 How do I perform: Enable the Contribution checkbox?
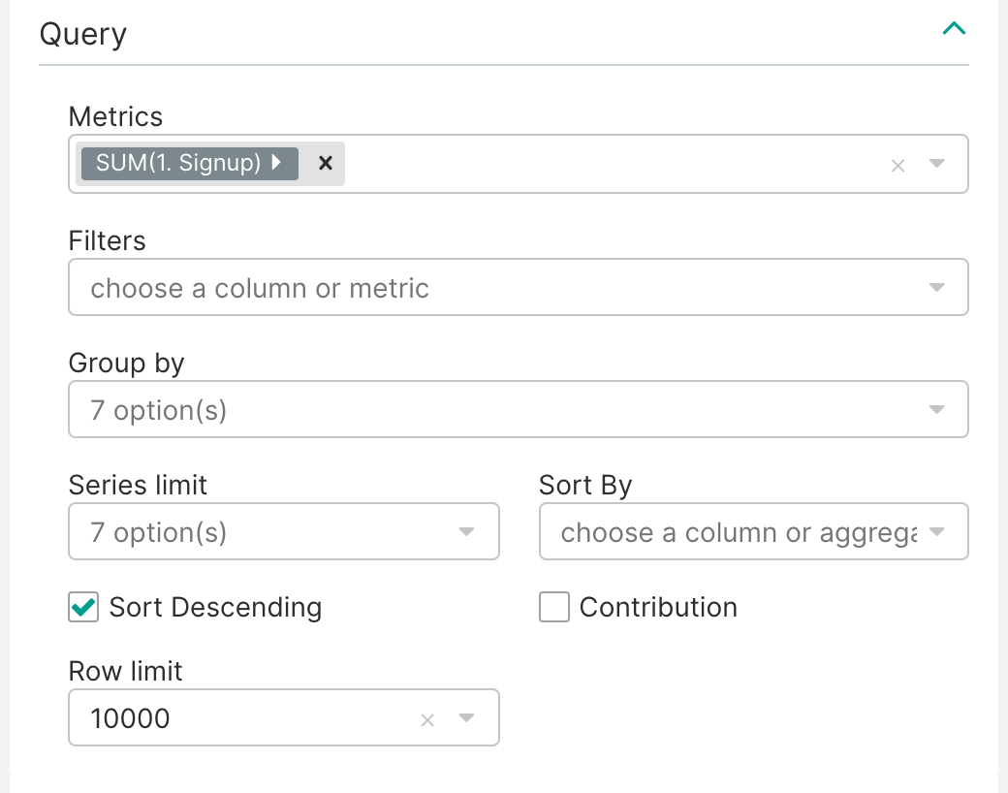[553, 607]
